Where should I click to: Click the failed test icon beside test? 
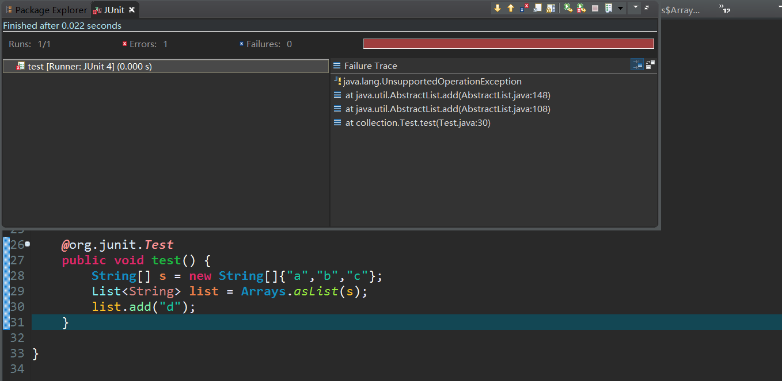tap(21, 66)
